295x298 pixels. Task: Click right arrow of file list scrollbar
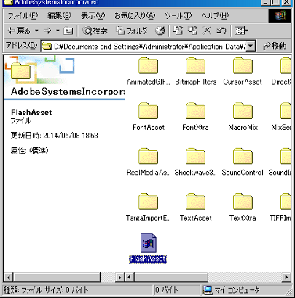[x=286, y=277]
